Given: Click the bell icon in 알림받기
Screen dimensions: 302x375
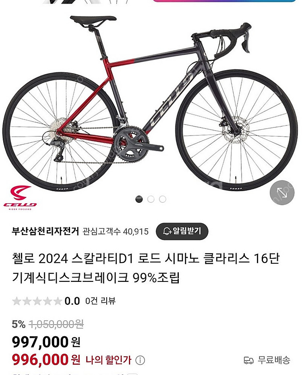Looking at the screenshot, I should coord(168,231).
